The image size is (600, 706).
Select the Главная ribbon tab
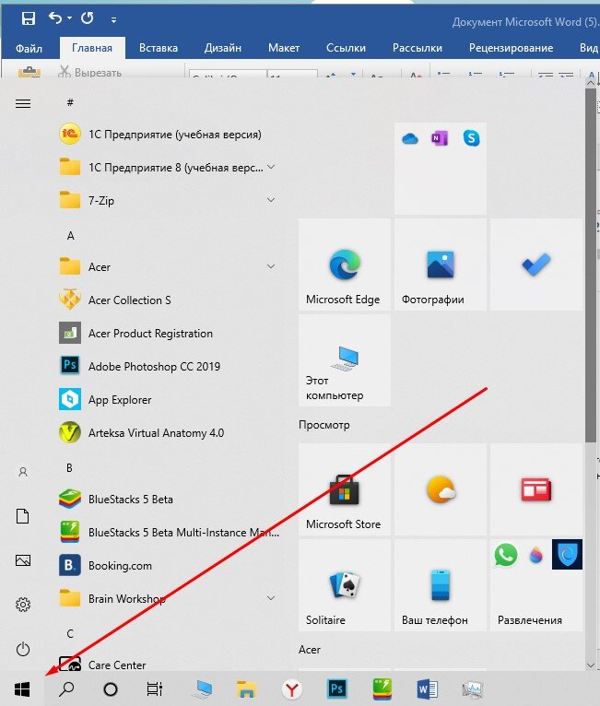pos(92,48)
